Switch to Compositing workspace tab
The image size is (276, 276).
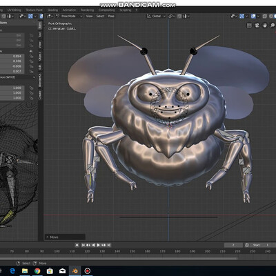point(106,10)
